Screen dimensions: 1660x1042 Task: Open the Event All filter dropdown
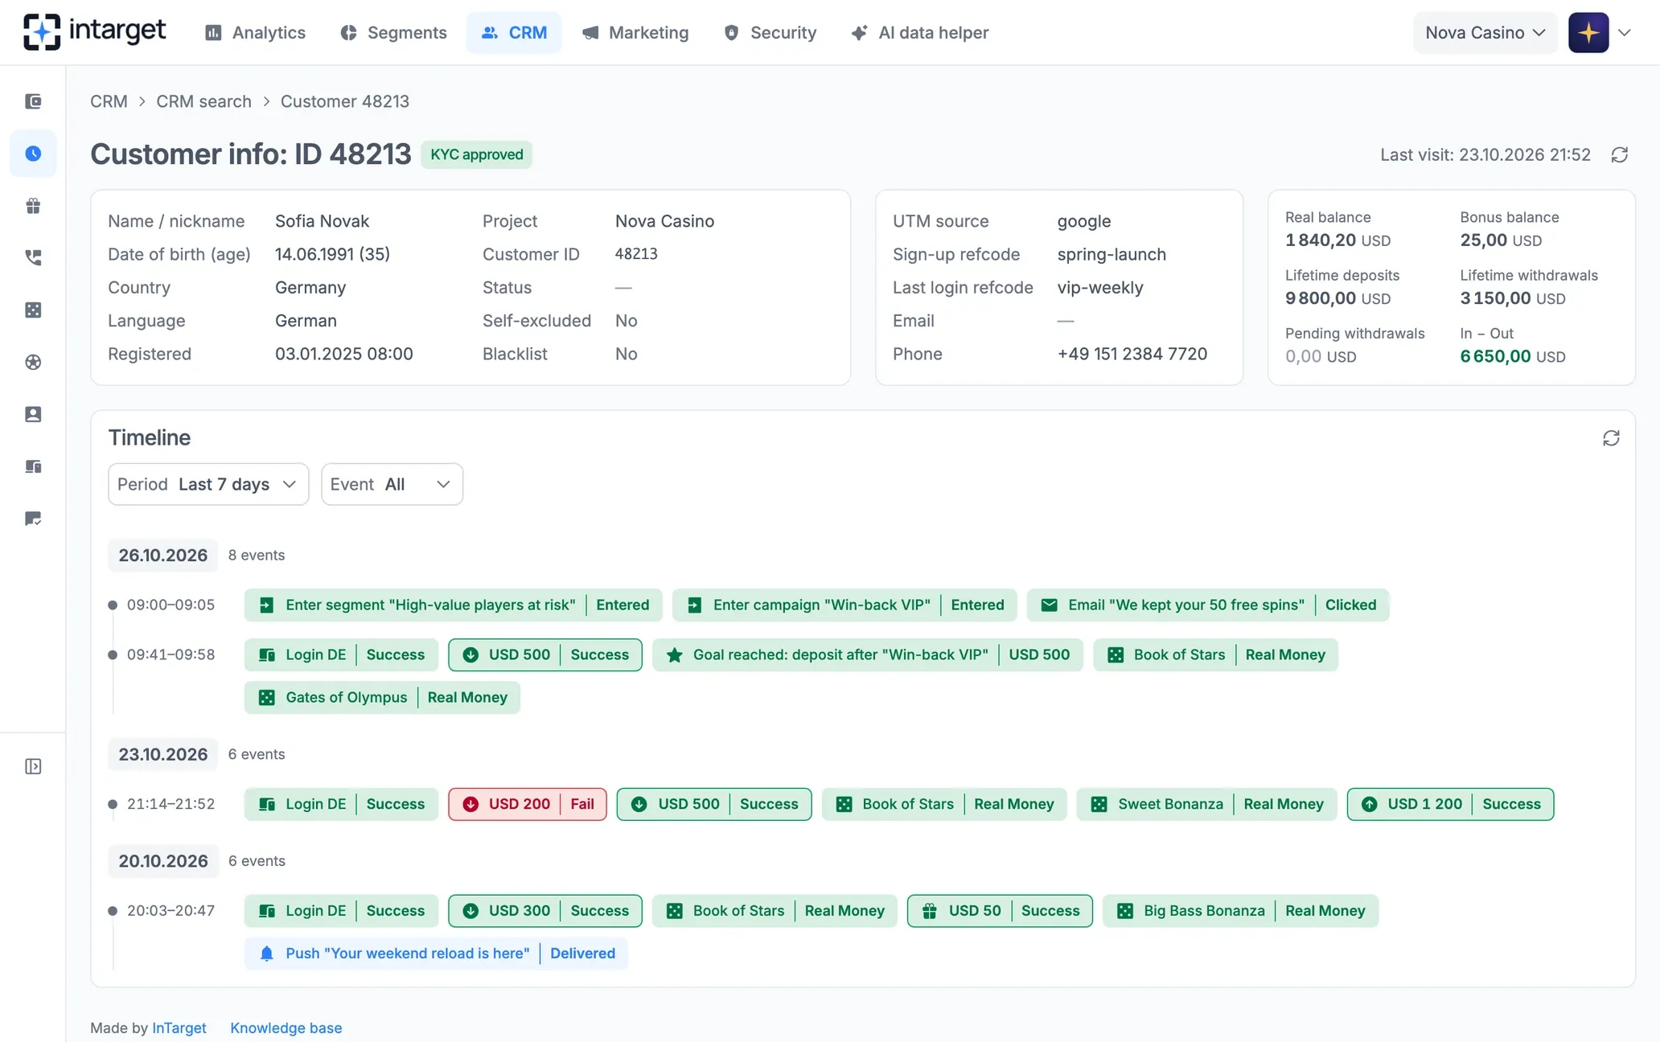coord(392,484)
